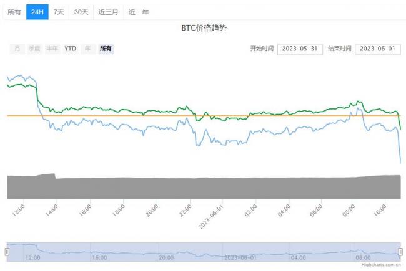The image size is (406, 271).
Task: Click the 季度 range selector button
Action: tap(34, 49)
